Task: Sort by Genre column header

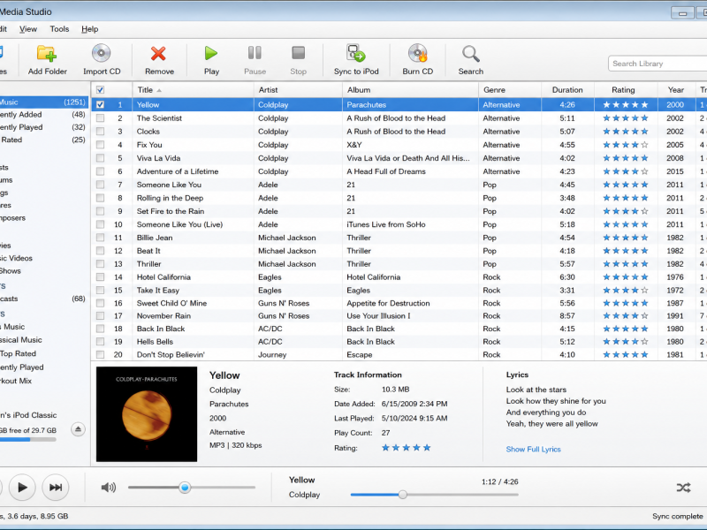Action: click(510, 90)
